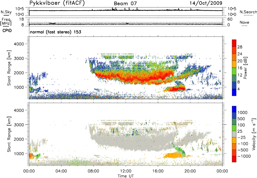Click the orange velocity patch near 1000 km
257x178 pixels.
173,155
